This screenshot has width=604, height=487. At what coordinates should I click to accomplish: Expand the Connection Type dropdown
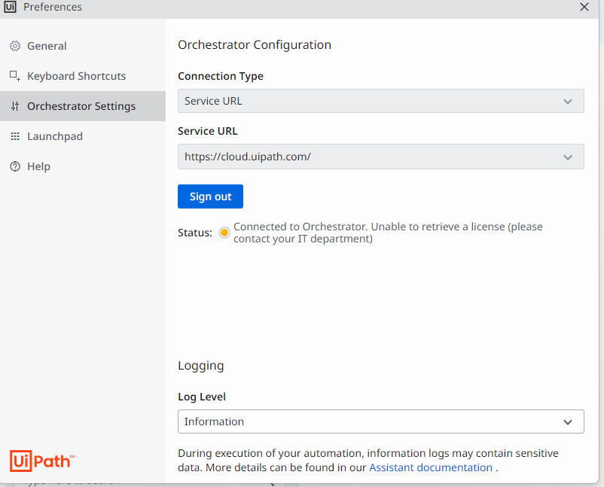tap(380, 101)
